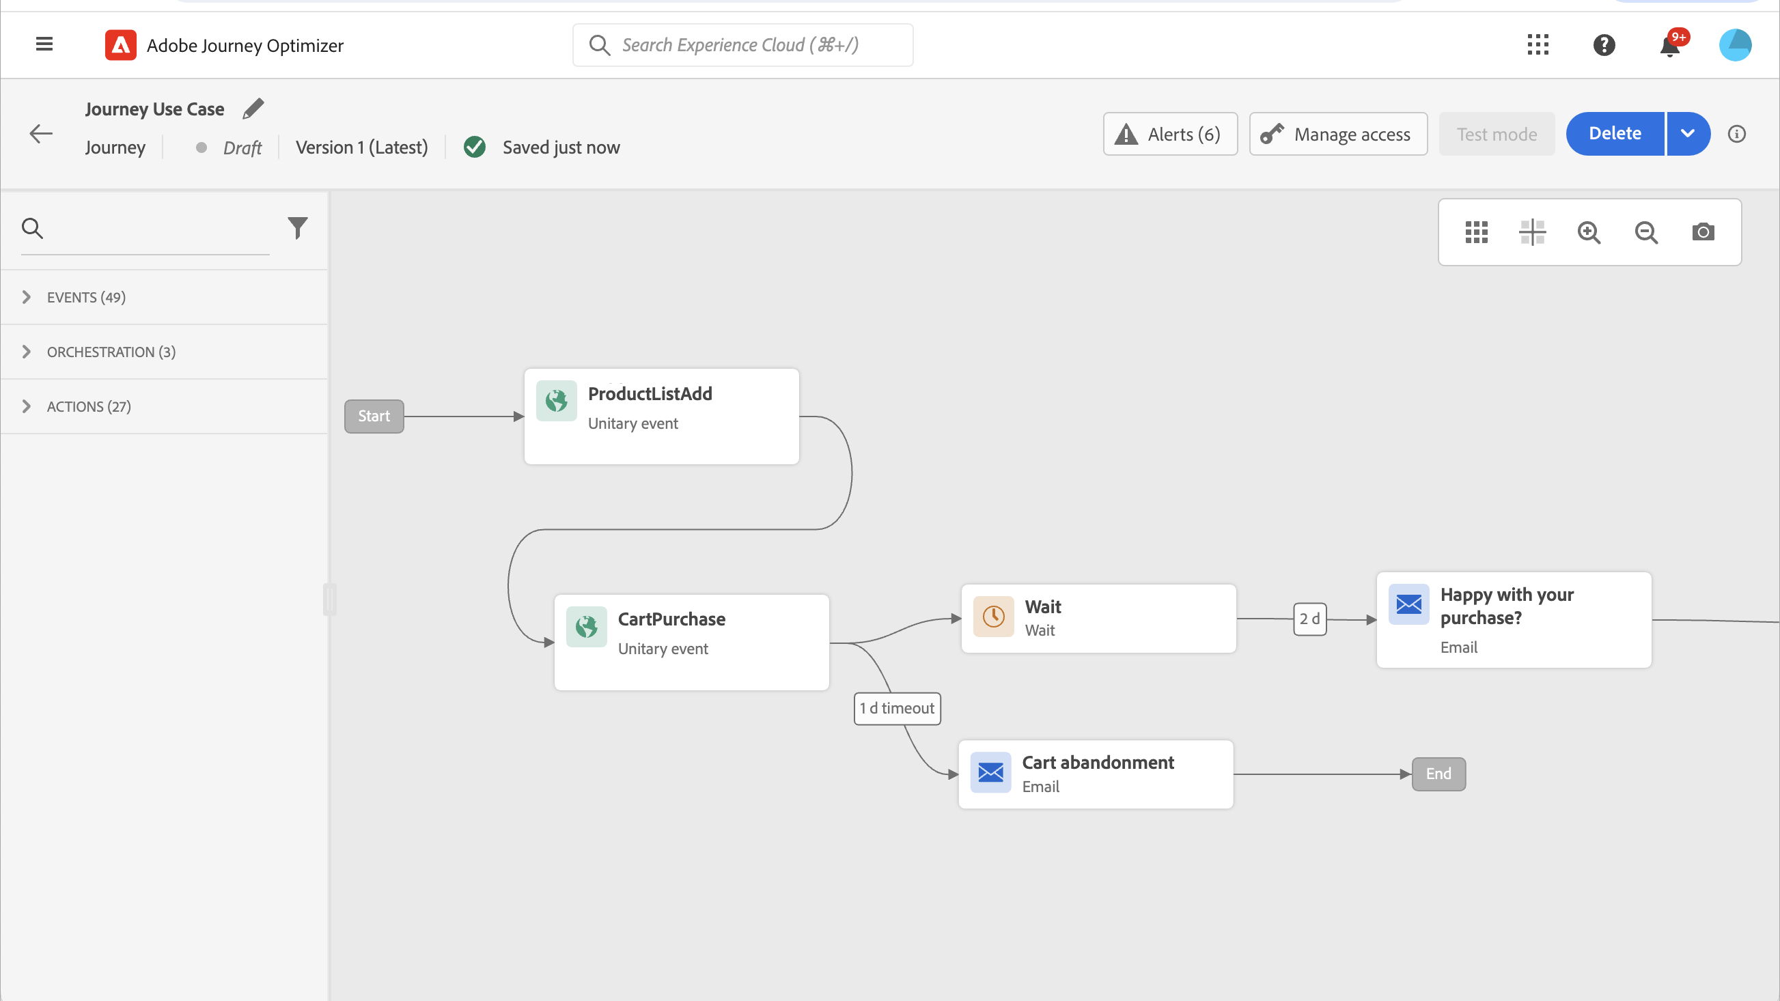Click the pencil icon to rename journey
The image size is (1780, 1001).
253,109
